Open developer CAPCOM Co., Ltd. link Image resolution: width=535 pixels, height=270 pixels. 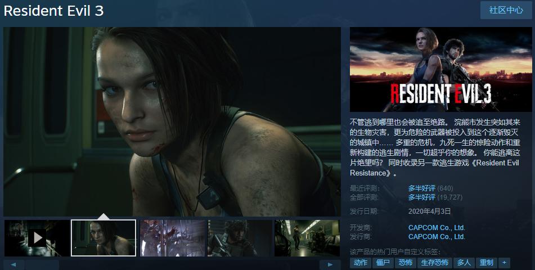[x=437, y=228]
